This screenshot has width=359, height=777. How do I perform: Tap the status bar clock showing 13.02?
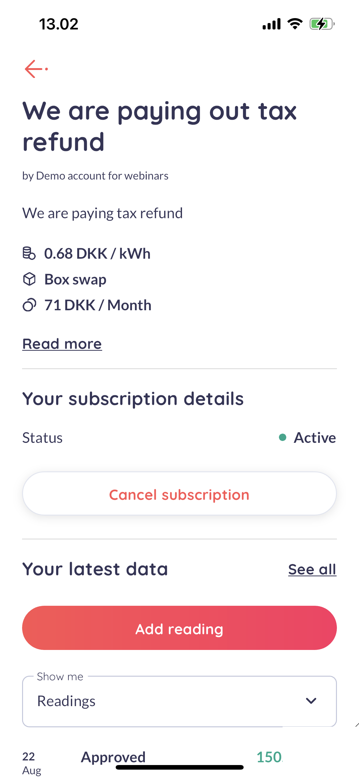tap(59, 24)
